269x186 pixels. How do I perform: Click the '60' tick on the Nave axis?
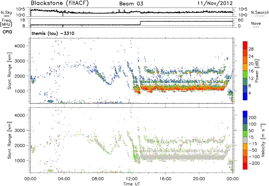pyautogui.click(x=241, y=20)
